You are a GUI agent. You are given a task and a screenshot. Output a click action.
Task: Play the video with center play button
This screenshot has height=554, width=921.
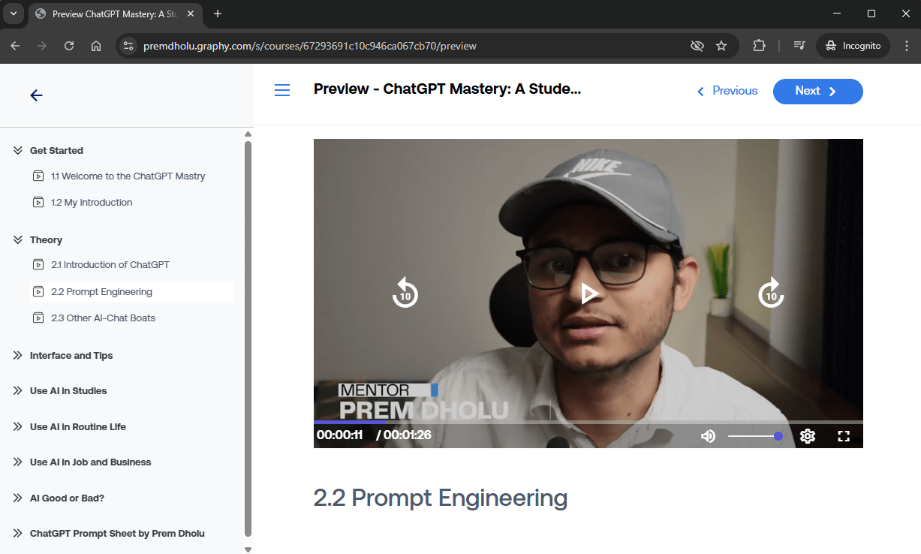(589, 294)
